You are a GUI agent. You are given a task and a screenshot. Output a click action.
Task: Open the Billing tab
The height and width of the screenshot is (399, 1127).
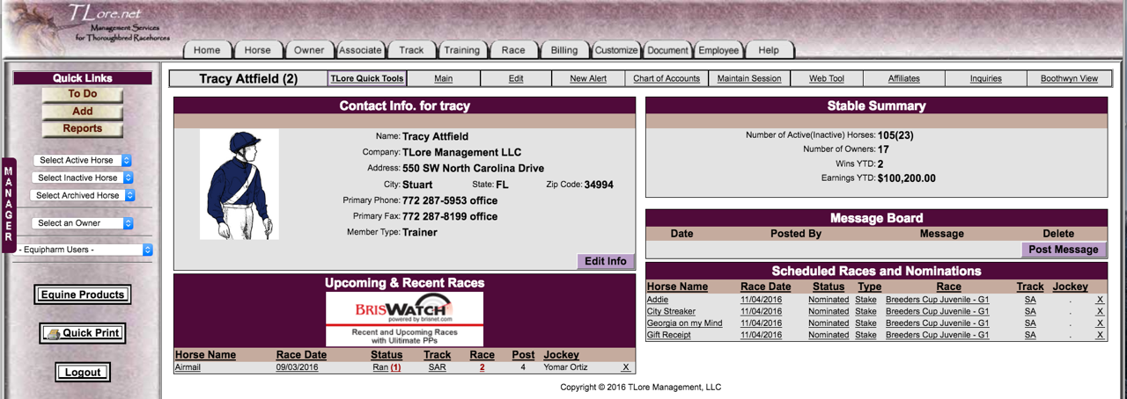tap(564, 50)
